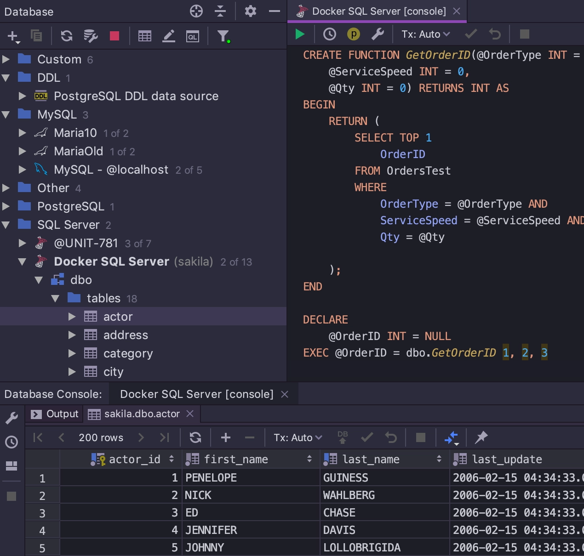Open query history clock icon in editor toolbar
Screen dimensions: 584x556
point(330,34)
